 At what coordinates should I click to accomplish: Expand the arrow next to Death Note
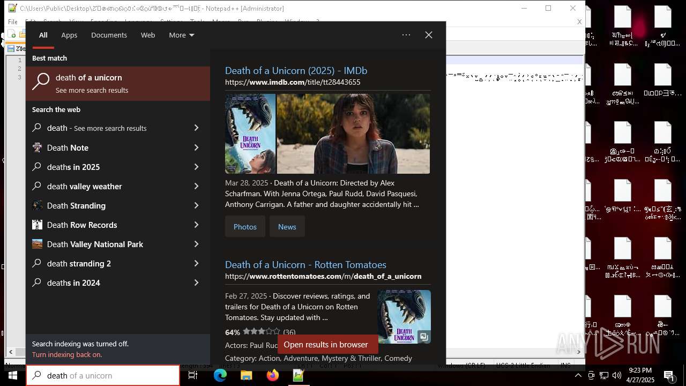point(196,147)
